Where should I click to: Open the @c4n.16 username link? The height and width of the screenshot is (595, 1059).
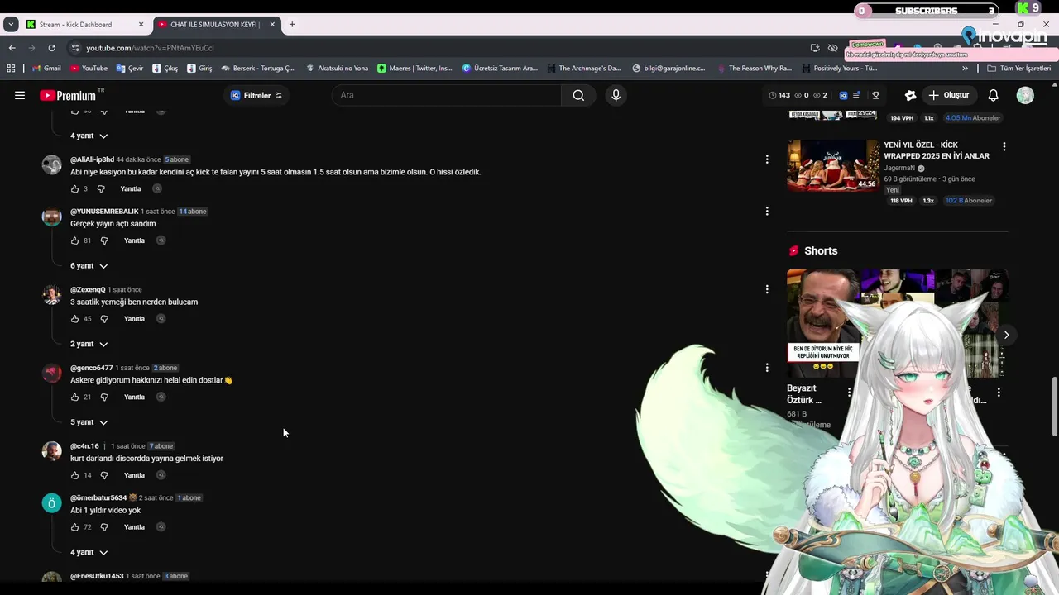point(84,446)
